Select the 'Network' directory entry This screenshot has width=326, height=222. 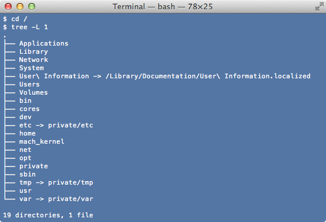coord(33,60)
